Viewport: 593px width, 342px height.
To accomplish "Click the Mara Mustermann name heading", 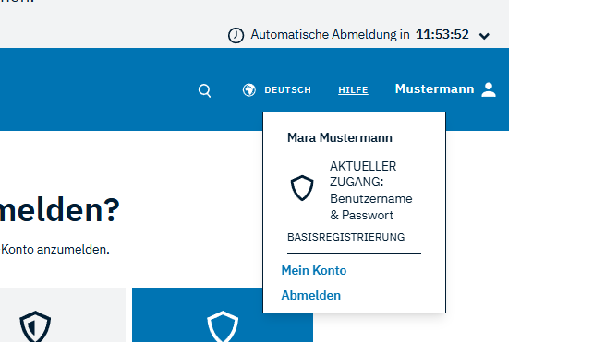I will point(340,137).
